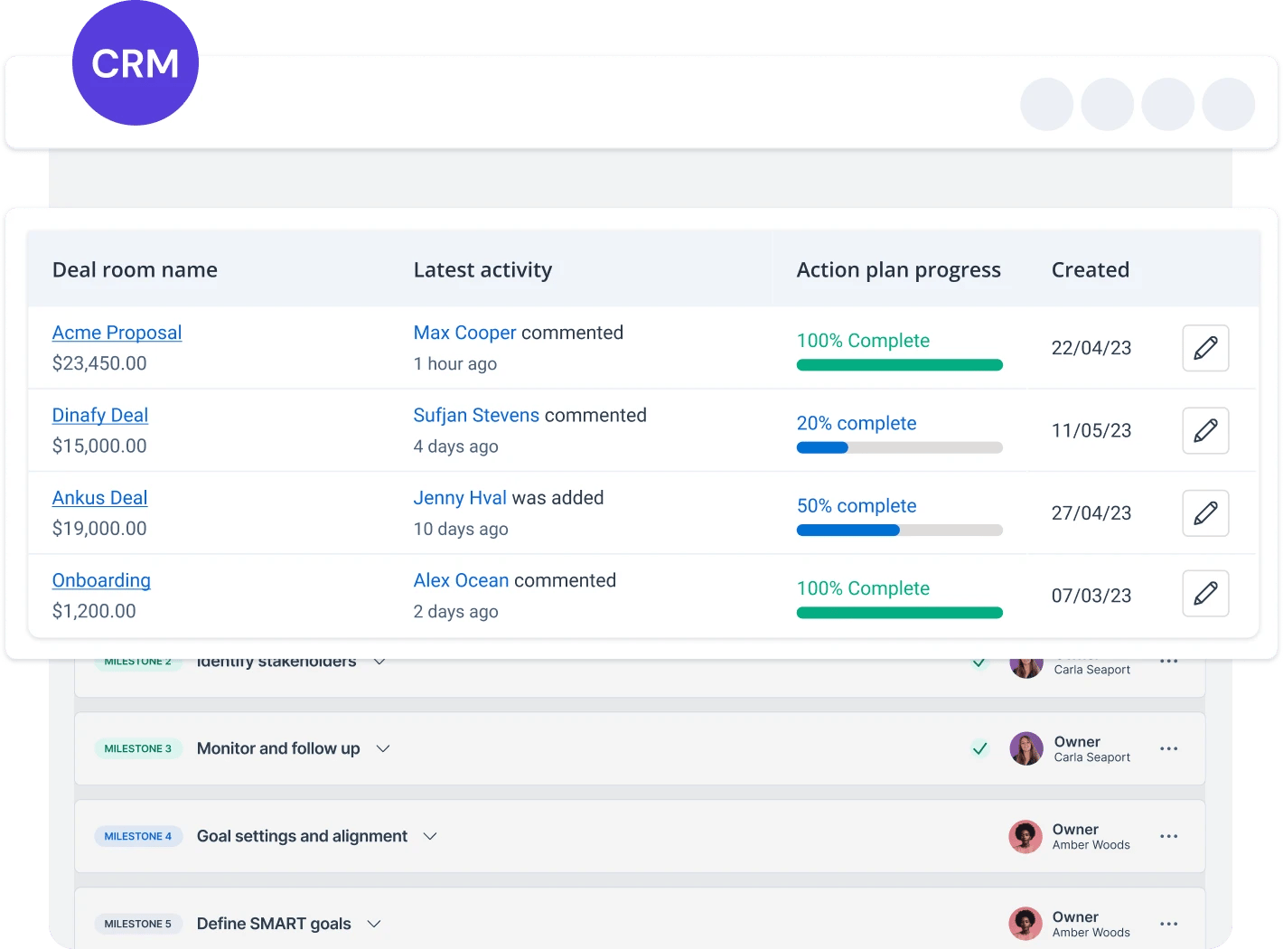Edit the Ankus Deal row via pencil icon

pyautogui.click(x=1205, y=513)
